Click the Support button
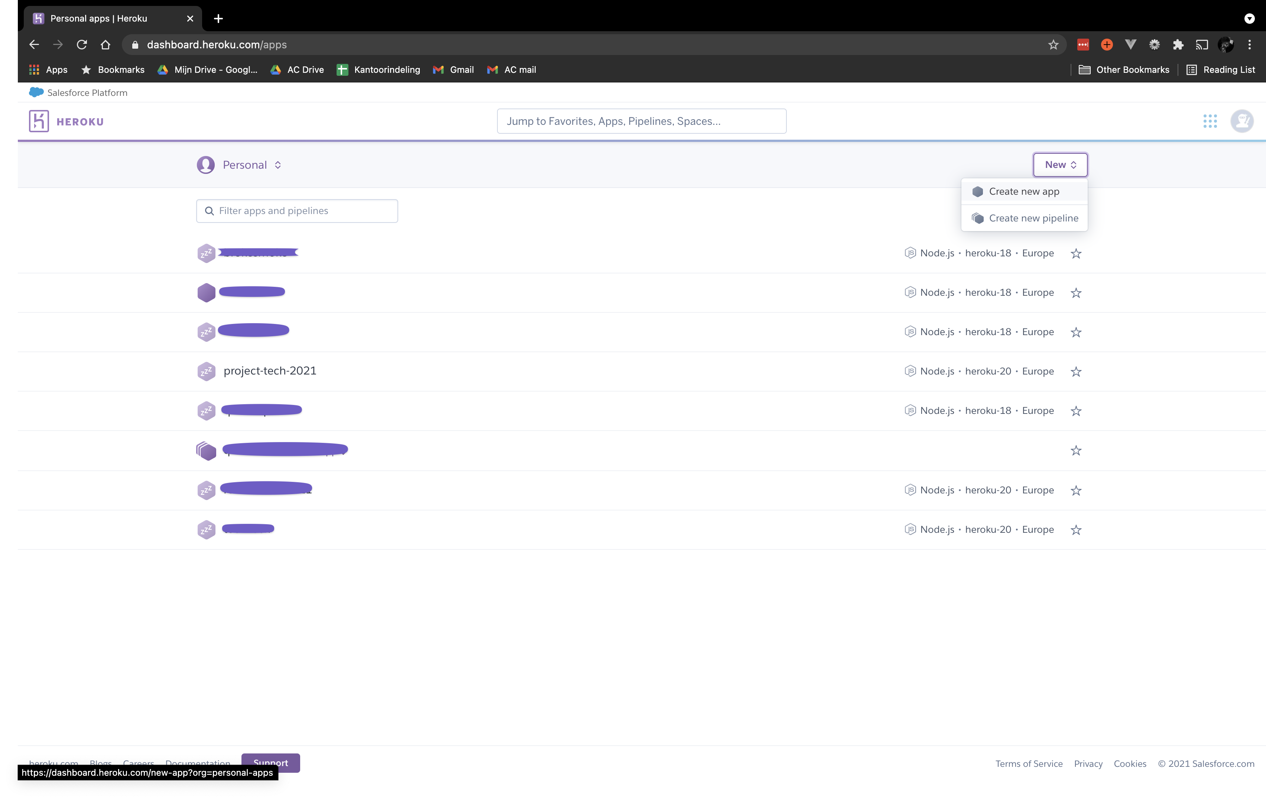Screen dimensions: 1266x801 coord(271,763)
